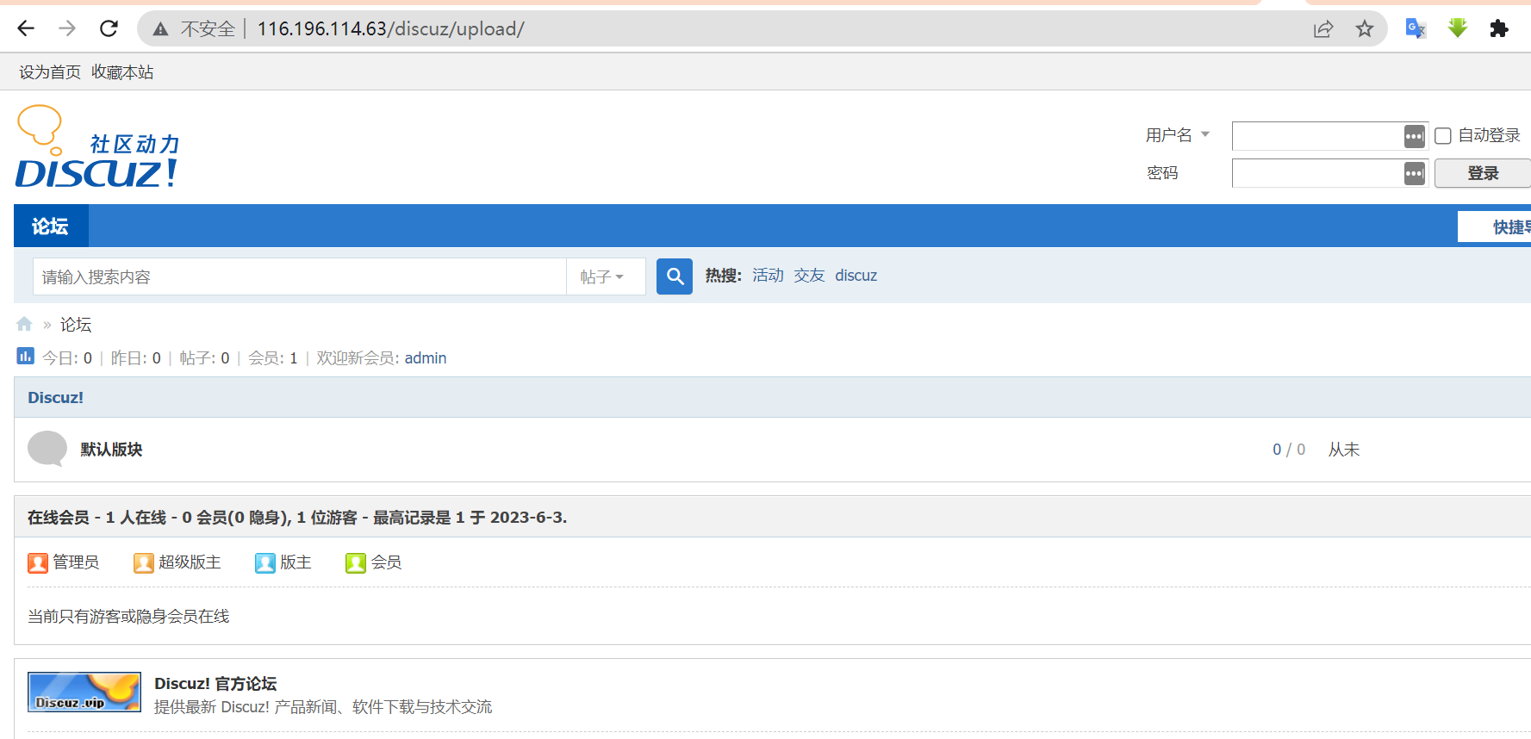Viewport: 1531px width, 739px height.
Task: Click the 版主 blue user icon
Action: (265, 562)
